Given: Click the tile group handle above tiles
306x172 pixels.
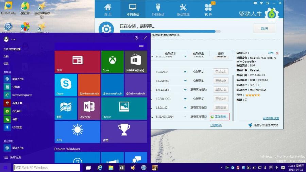Looking at the screenshot, I should pyautogui.click(x=141, y=46).
